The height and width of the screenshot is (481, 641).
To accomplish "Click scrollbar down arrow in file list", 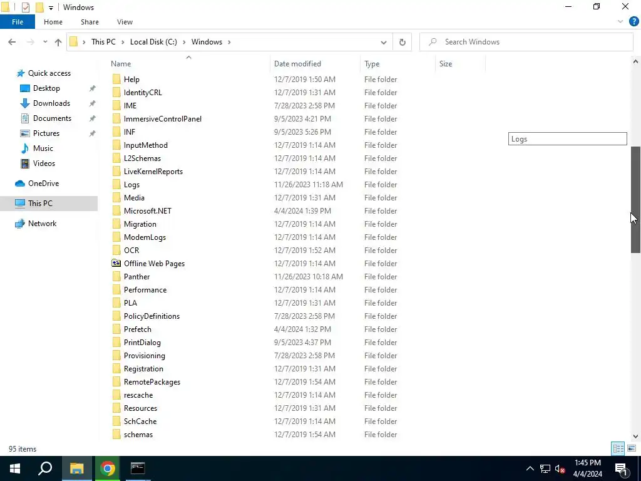I will [636, 437].
